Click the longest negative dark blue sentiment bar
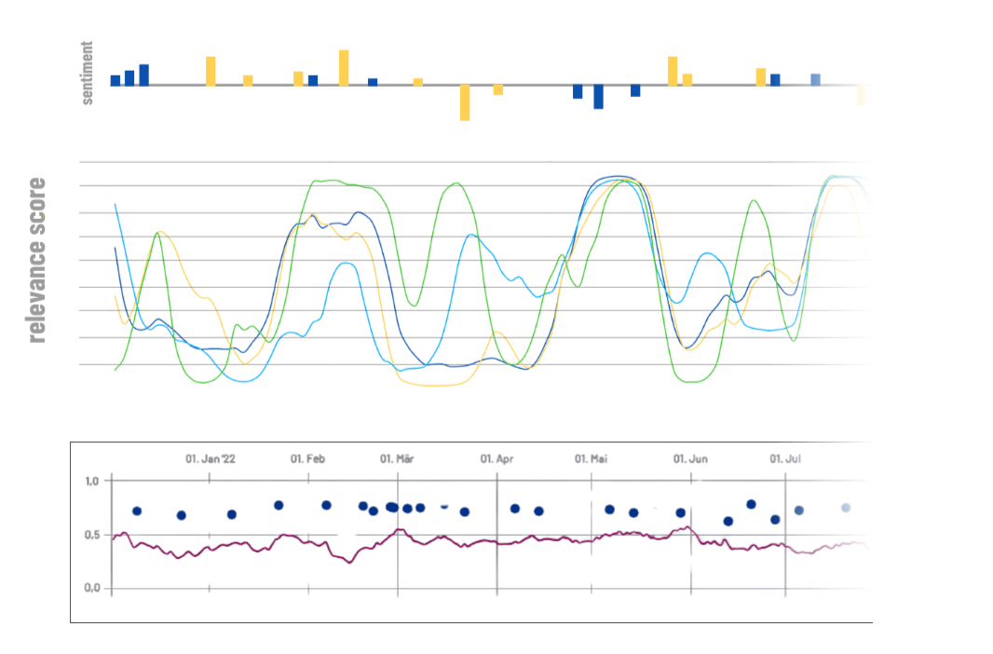This screenshot has height=654, width=993. click(598, 97)
